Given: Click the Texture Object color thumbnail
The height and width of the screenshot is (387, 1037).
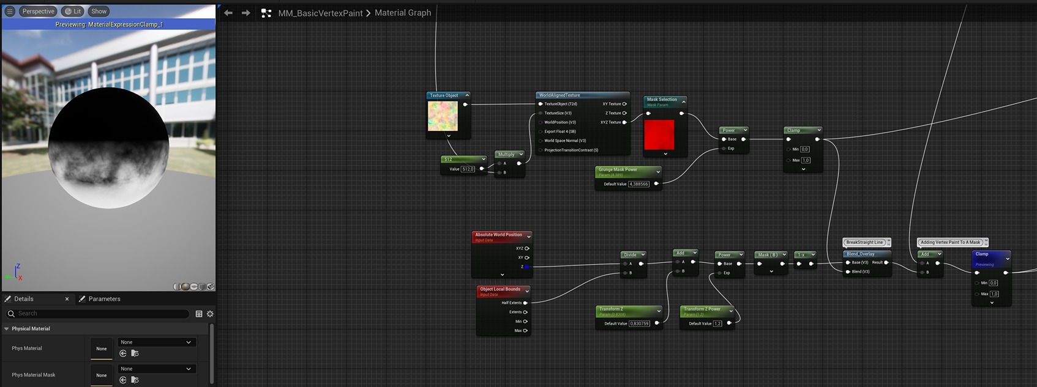Looking at the screenshot, I should click(443, 116).
